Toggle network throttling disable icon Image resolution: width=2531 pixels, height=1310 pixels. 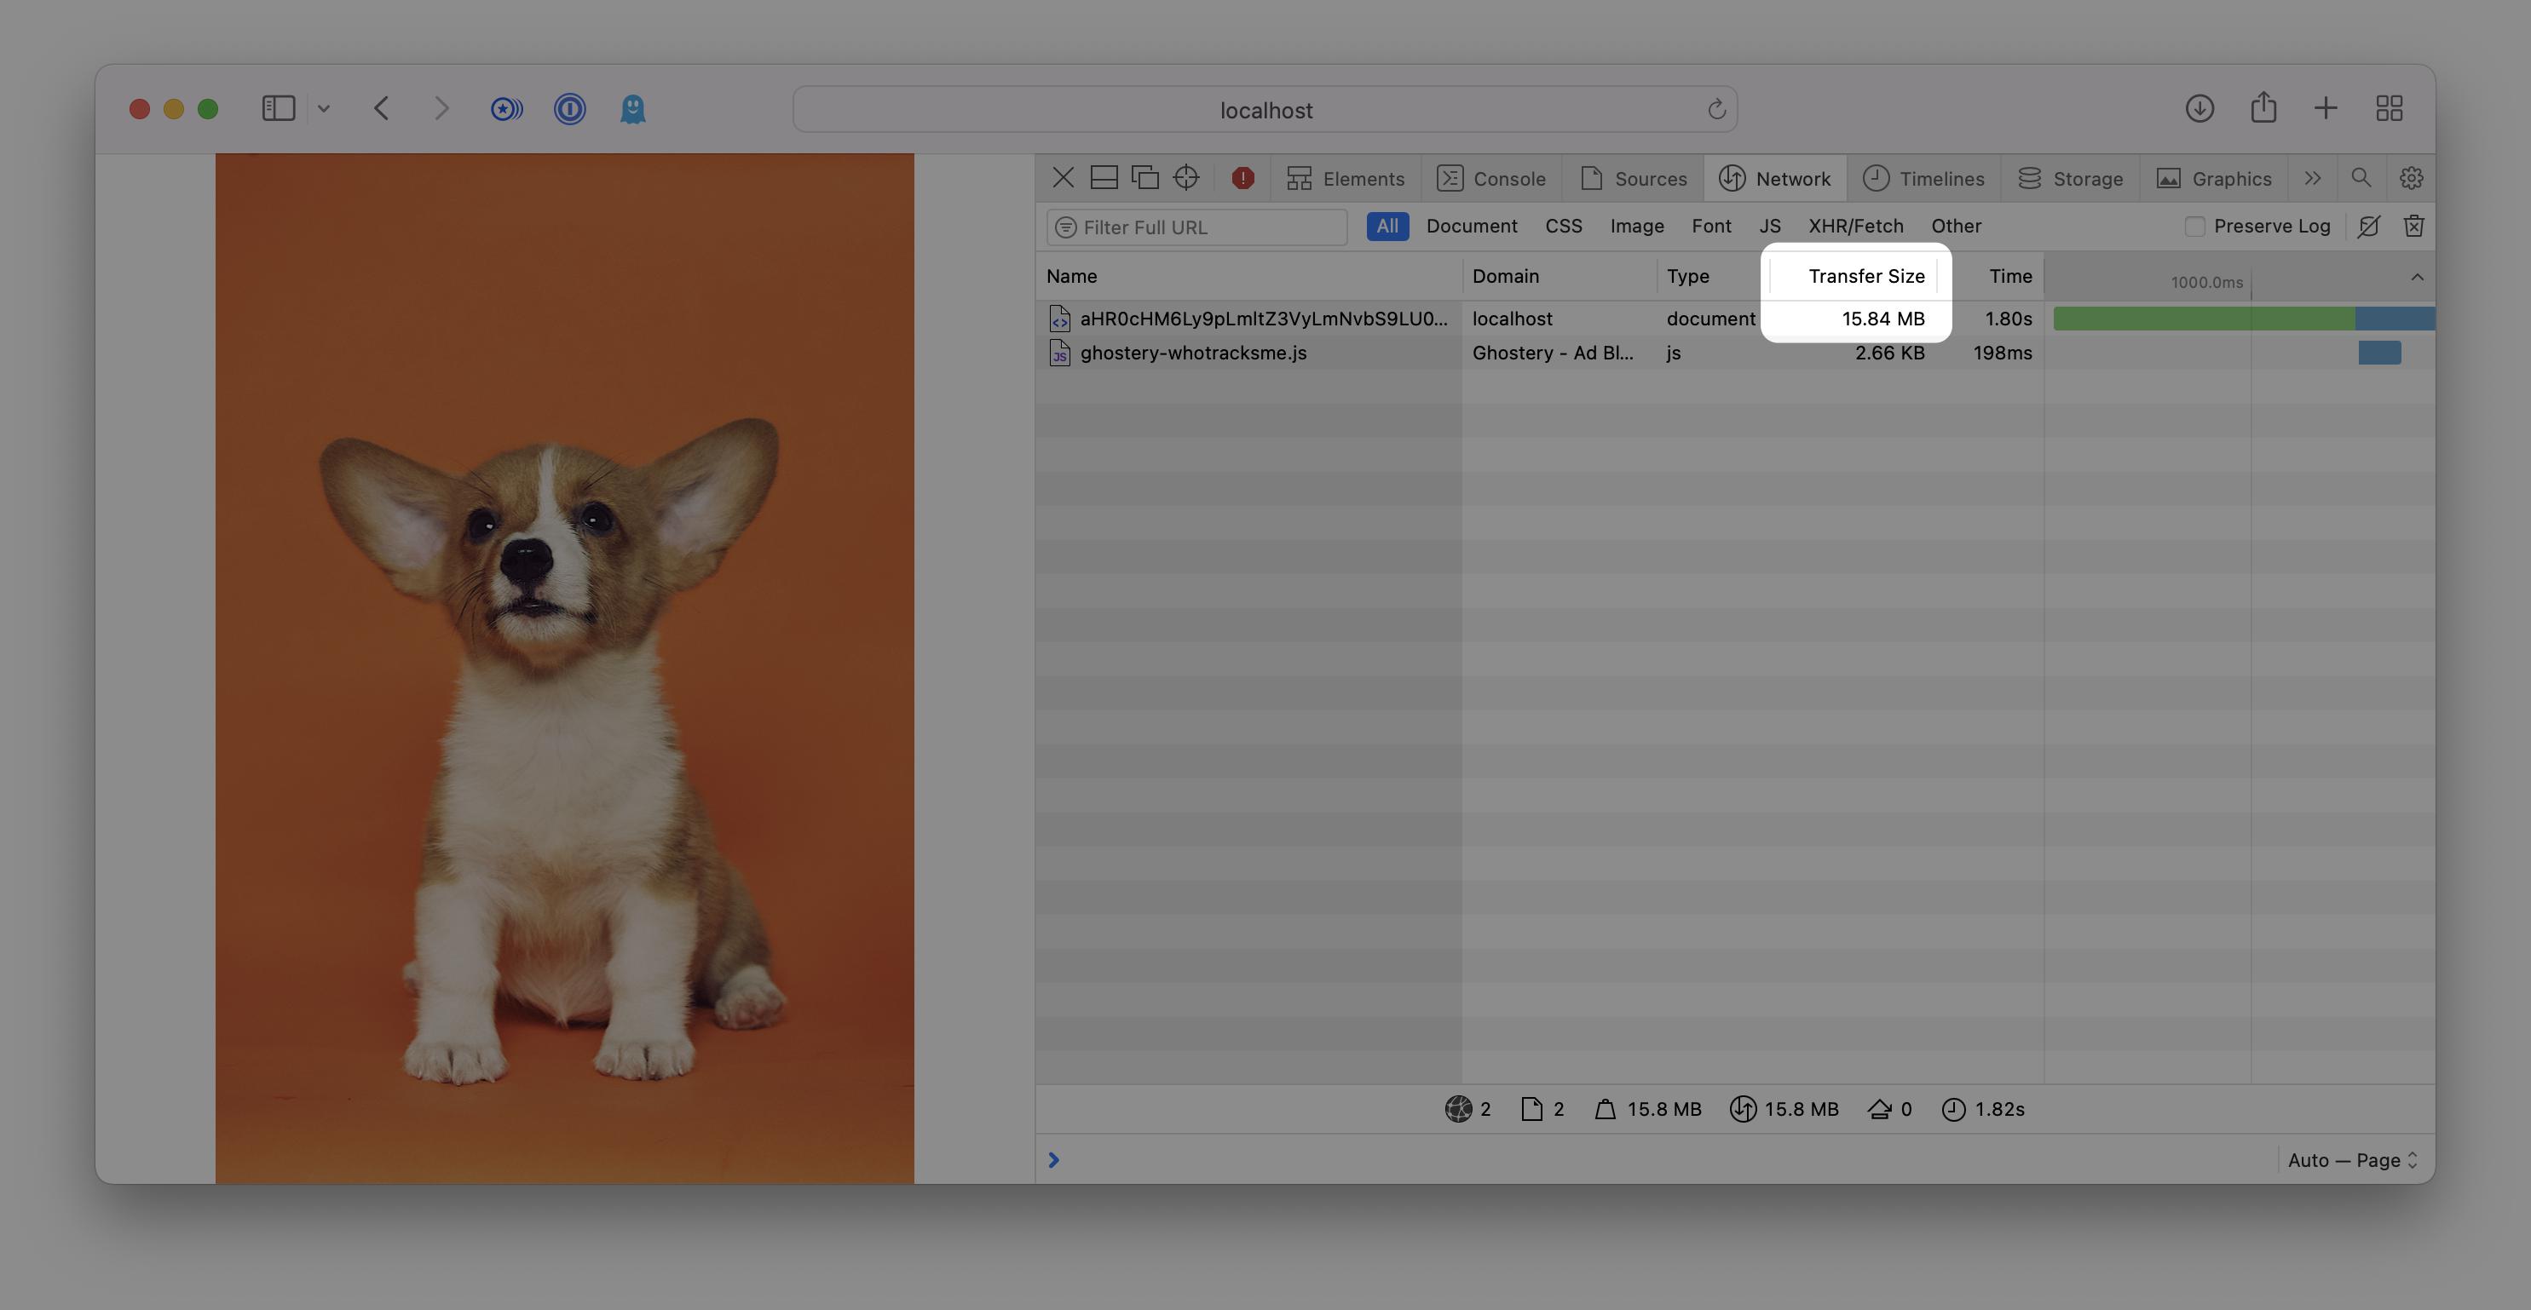tap(2369, 226)
